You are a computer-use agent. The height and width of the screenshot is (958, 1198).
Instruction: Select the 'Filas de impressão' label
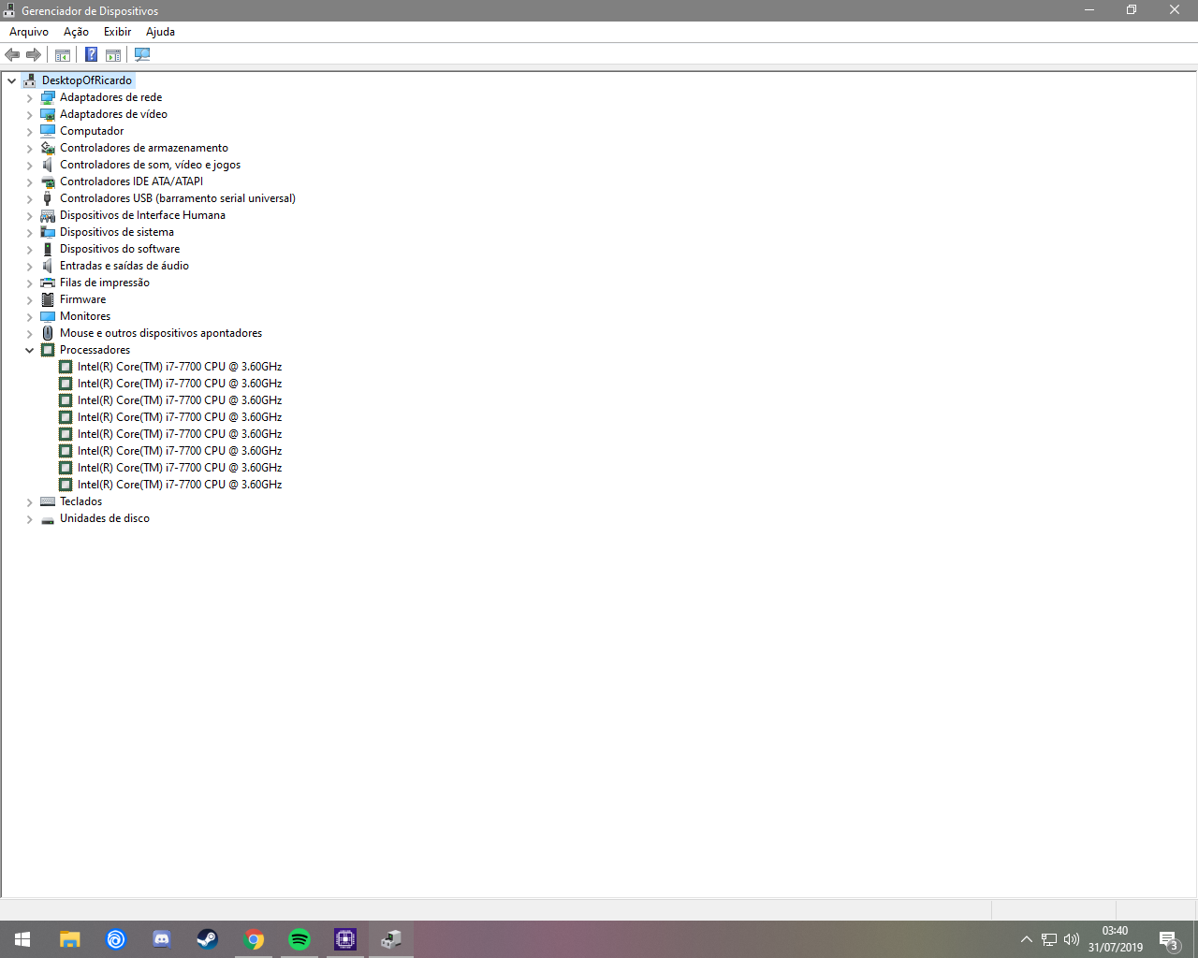(x=105, y=283)
